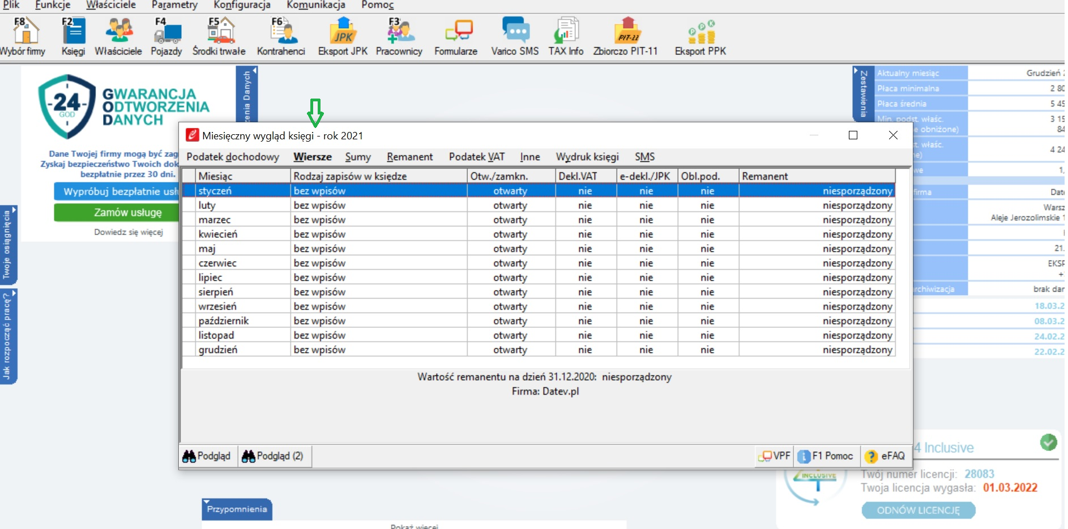The width and height of the screenshot is (1068, 529).
Task: Open Pojazdy vehicles icon
Action: 166,36
